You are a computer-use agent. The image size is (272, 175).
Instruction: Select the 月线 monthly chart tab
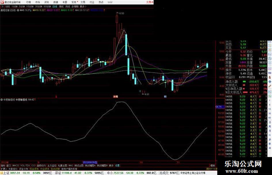click(67, 6)
